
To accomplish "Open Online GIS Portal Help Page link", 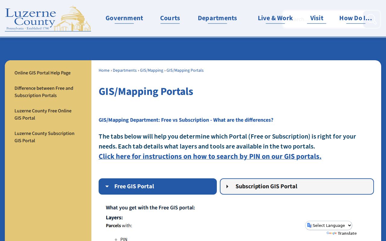I will point(43,73).
